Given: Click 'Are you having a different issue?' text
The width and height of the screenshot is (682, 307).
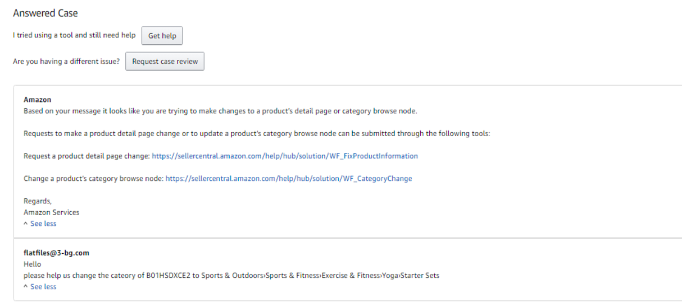Looking at the screenshot, I should 66,62.
